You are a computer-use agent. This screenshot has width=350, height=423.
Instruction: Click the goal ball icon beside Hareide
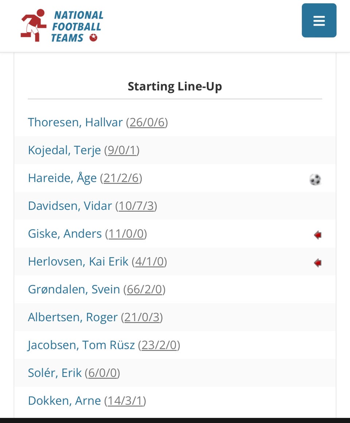click(x=315, y=180)
